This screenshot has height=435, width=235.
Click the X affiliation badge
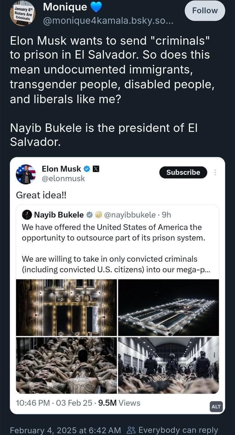click(x=96, y=169)
